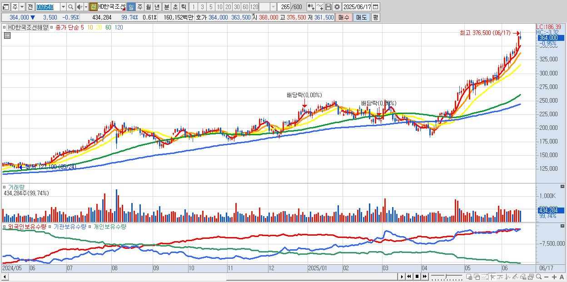Click the 호가 364,000 ask price value

click(218, 17)
